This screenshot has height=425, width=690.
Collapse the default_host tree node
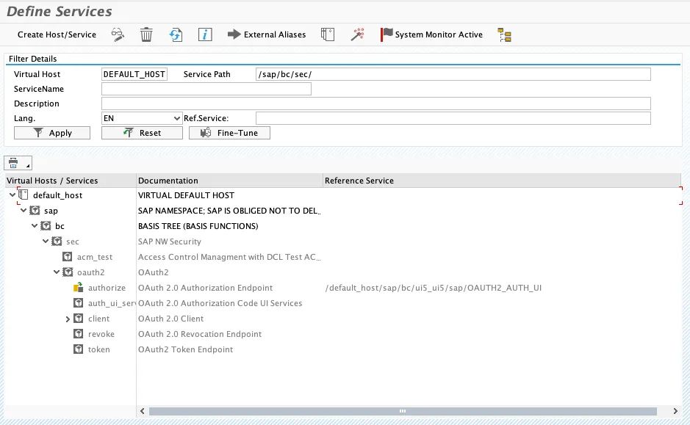12,195
